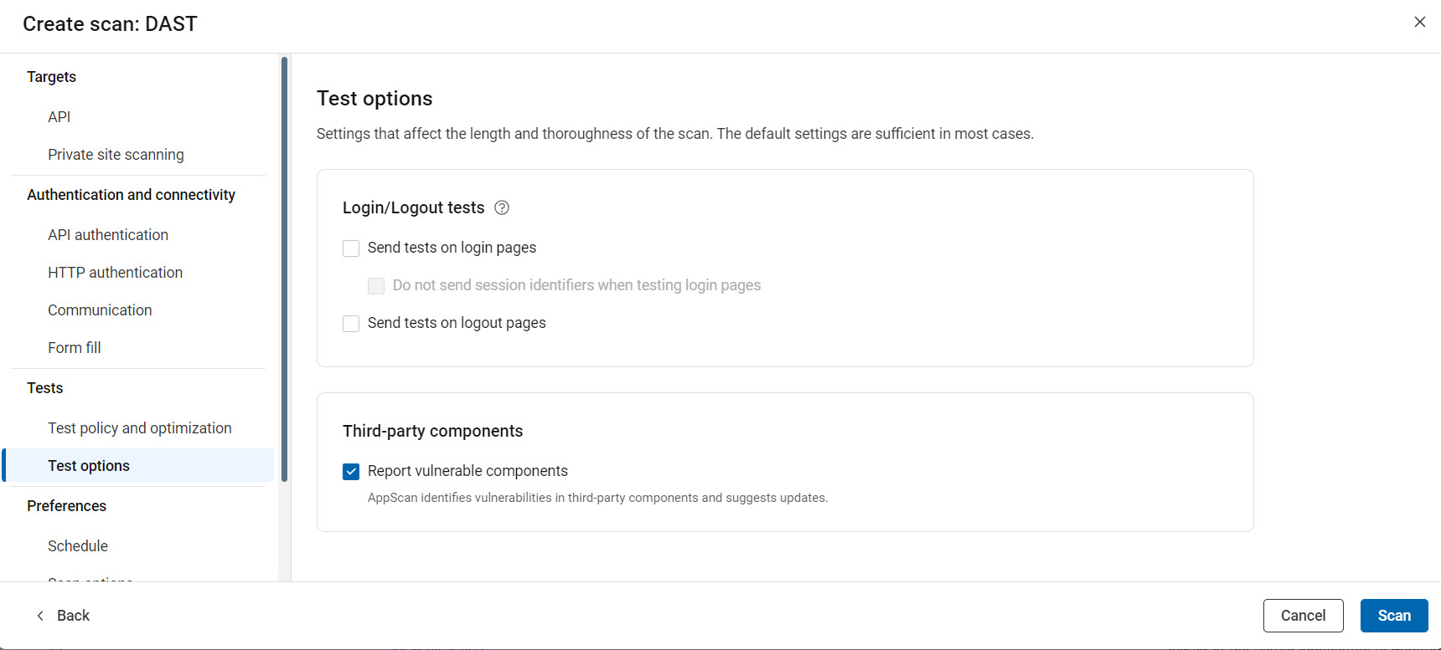Image resolution: width=1441 pixels, height=650 pixels.
Task: Select Test policy and optimization
Action: click(139, 428)
